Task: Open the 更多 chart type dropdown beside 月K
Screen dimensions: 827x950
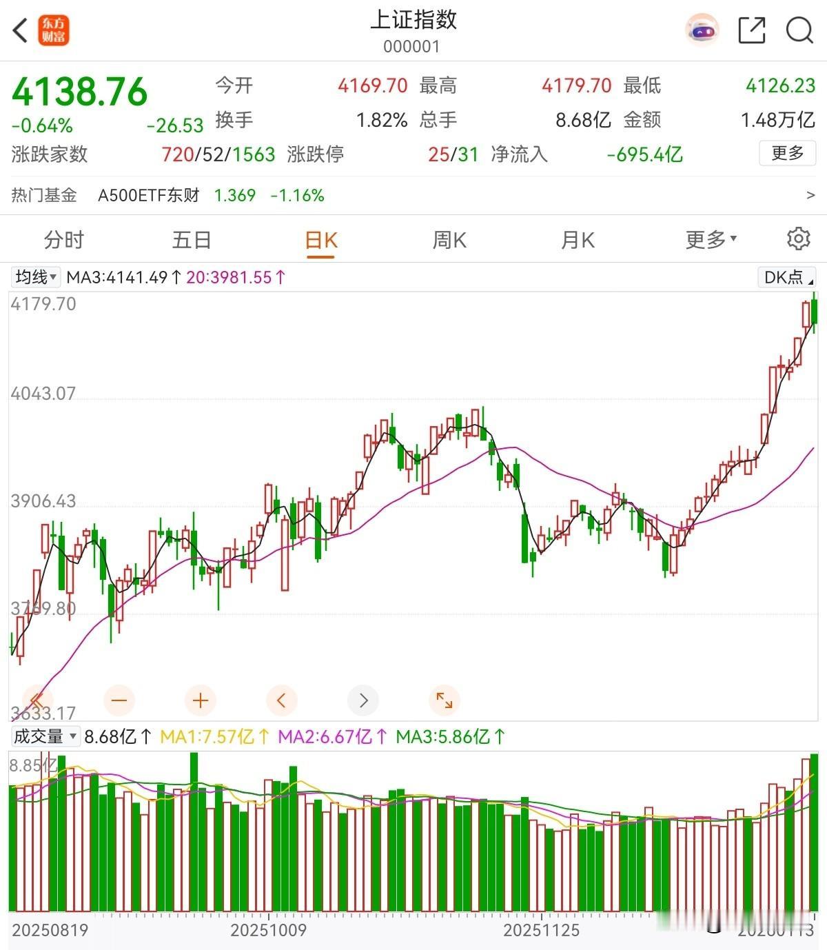Action: 710,239
